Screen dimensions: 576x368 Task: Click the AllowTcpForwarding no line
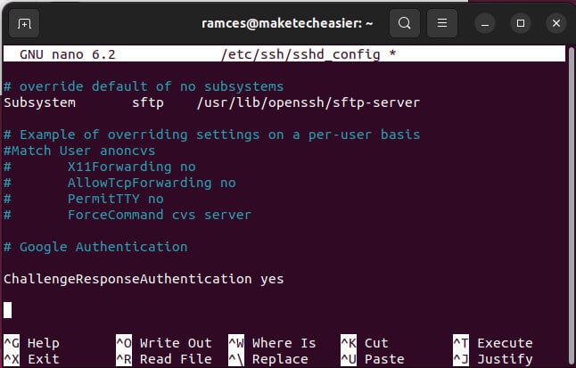[x=152, y=183]
